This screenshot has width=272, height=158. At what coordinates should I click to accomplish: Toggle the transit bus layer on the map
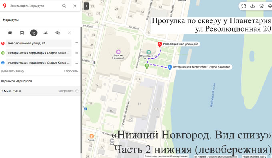coord(261,6)
